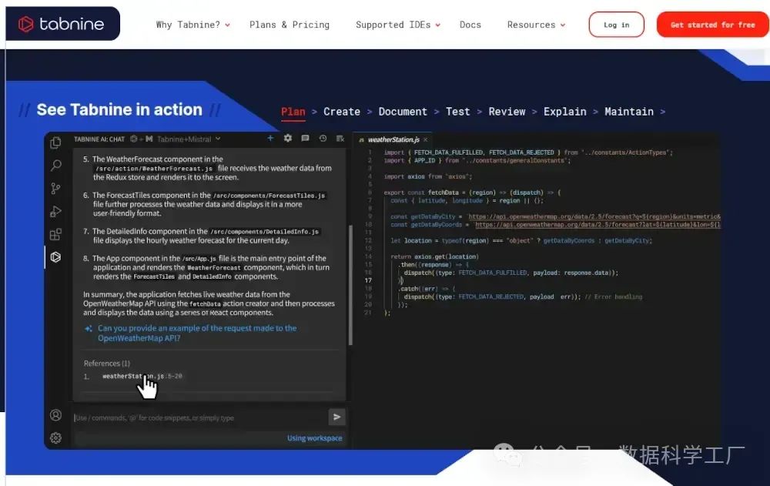
Task: Open Tabnine chat settings gear
Action: point(288,139)
